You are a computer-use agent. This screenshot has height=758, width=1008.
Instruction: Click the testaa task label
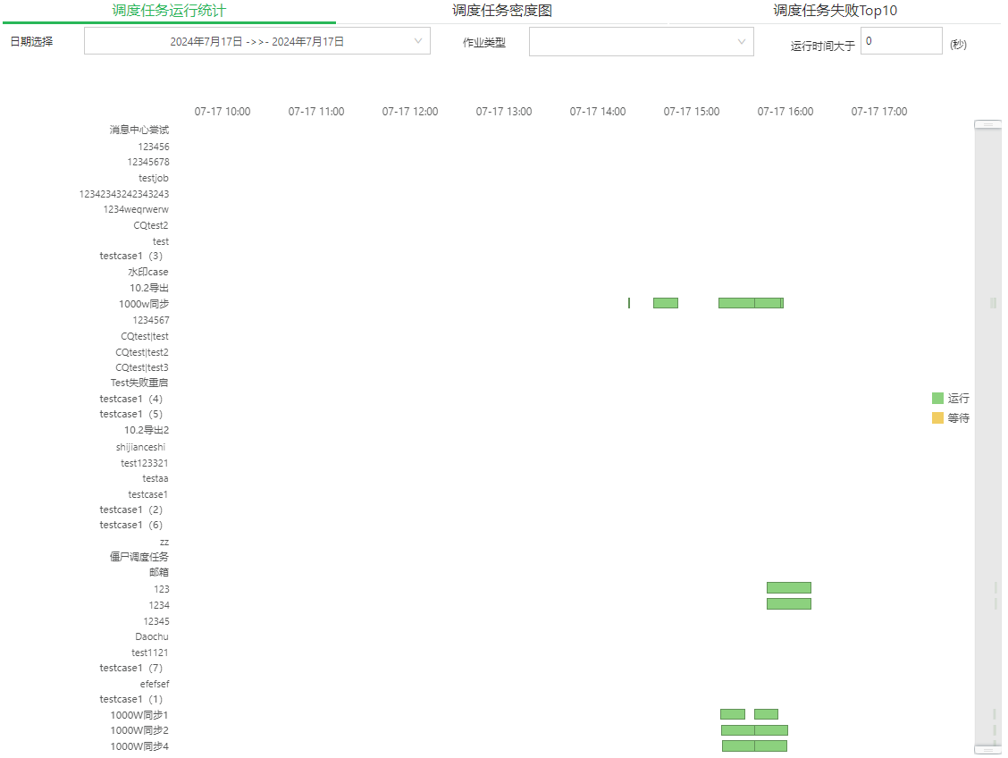(x=155, y=478)
